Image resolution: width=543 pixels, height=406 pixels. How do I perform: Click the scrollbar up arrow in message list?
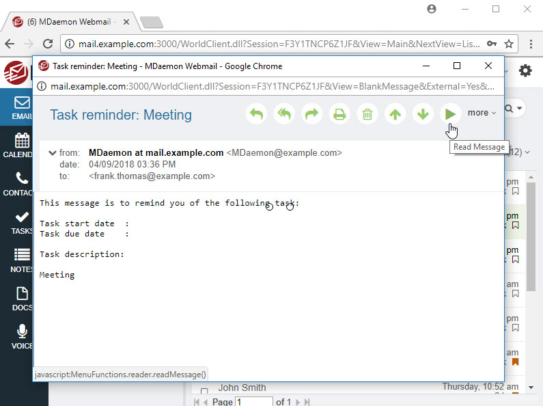click(x=531, y=177)
